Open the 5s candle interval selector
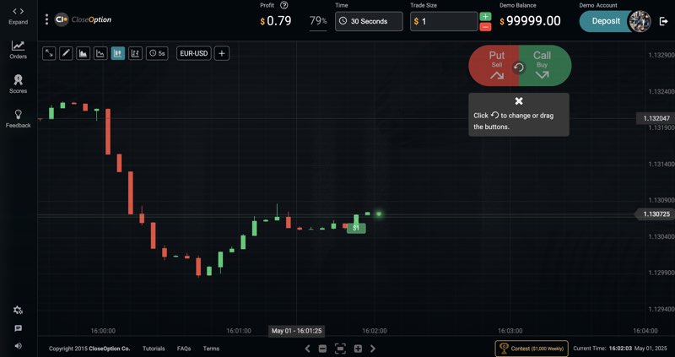 157,53
